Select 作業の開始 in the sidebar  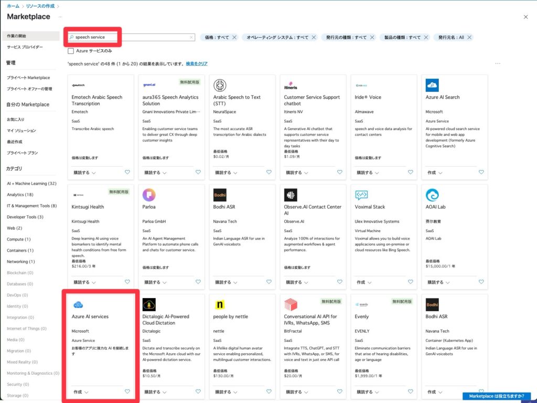(x=31, y=36)
